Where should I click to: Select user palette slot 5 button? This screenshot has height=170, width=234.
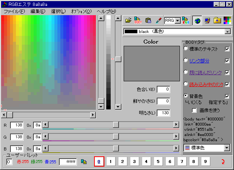click(158, 161)
